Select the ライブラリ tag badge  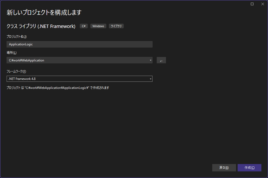(x=116, y=26)
